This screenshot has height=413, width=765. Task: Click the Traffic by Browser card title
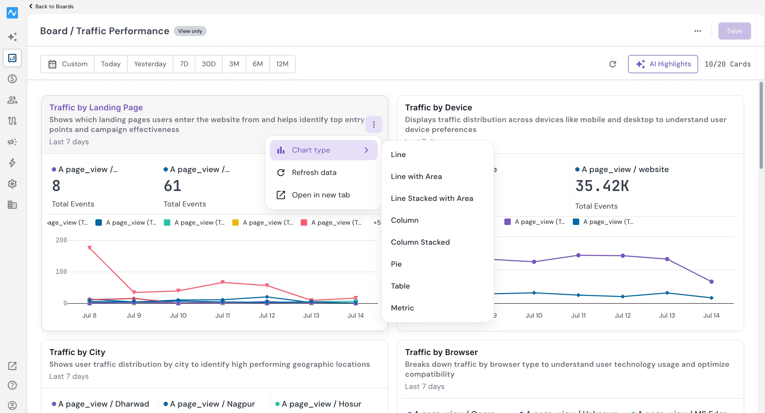click(441, 352)
